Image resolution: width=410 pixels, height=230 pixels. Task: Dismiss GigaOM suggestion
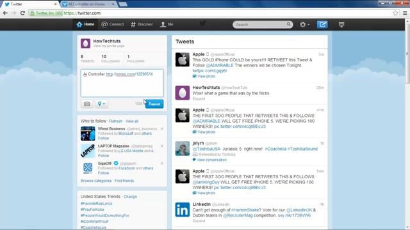click(162, 164)
